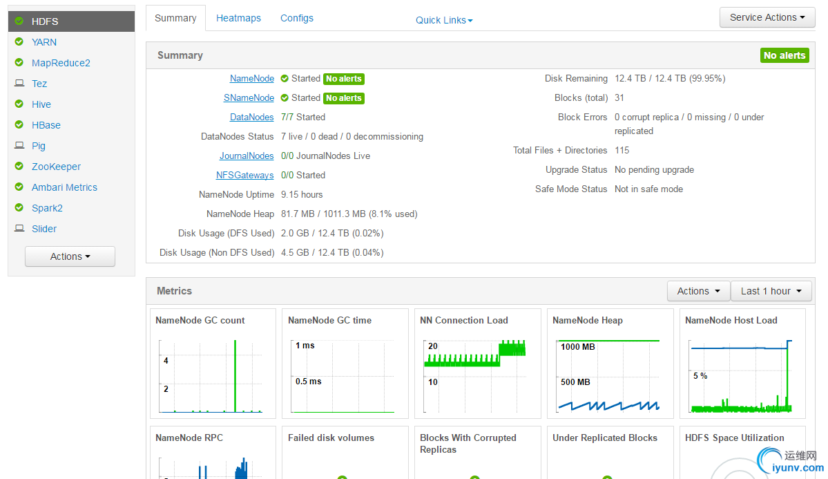Open the HDFS Space Utilization widget

[742, 453]
